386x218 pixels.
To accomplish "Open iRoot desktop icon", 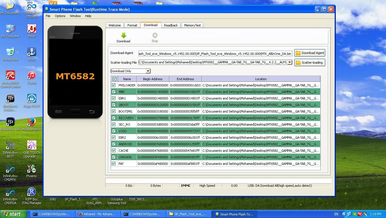I will point(32,54).
